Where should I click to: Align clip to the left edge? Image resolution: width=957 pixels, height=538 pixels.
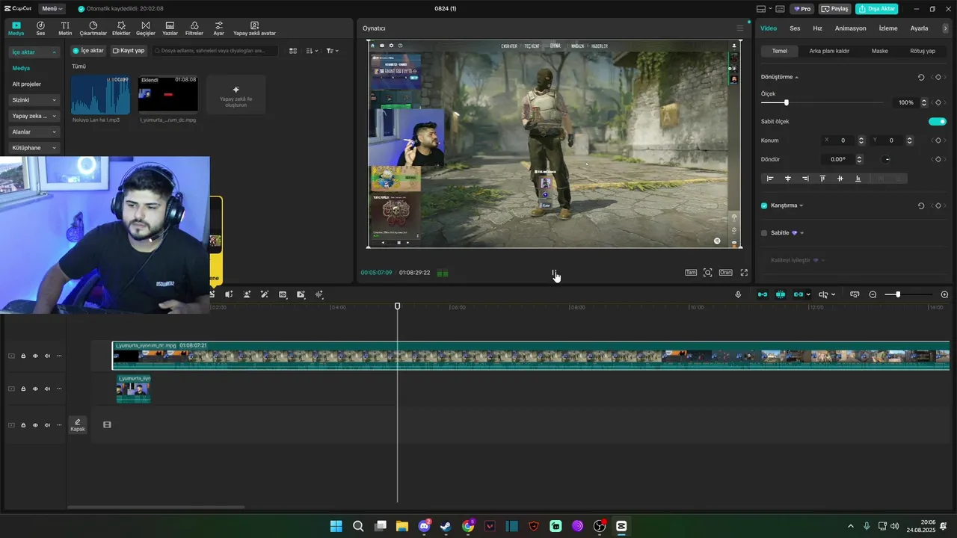(x=770, y=179)
